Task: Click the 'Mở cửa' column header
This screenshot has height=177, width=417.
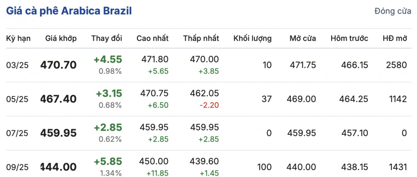Action: (303, 38)
